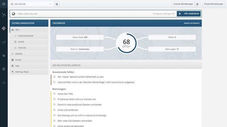Open the crown icon in sidebar
Screen dimensions: 227x127
4,55
